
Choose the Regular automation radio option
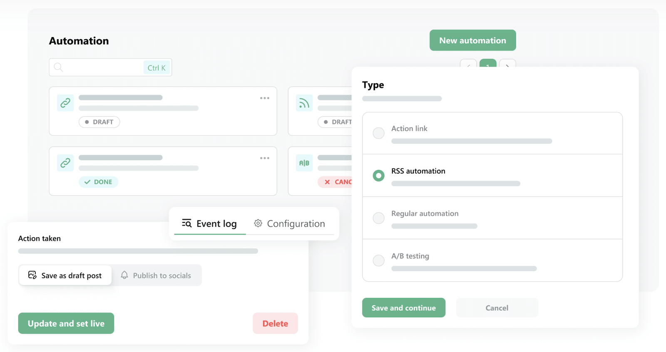378,218
